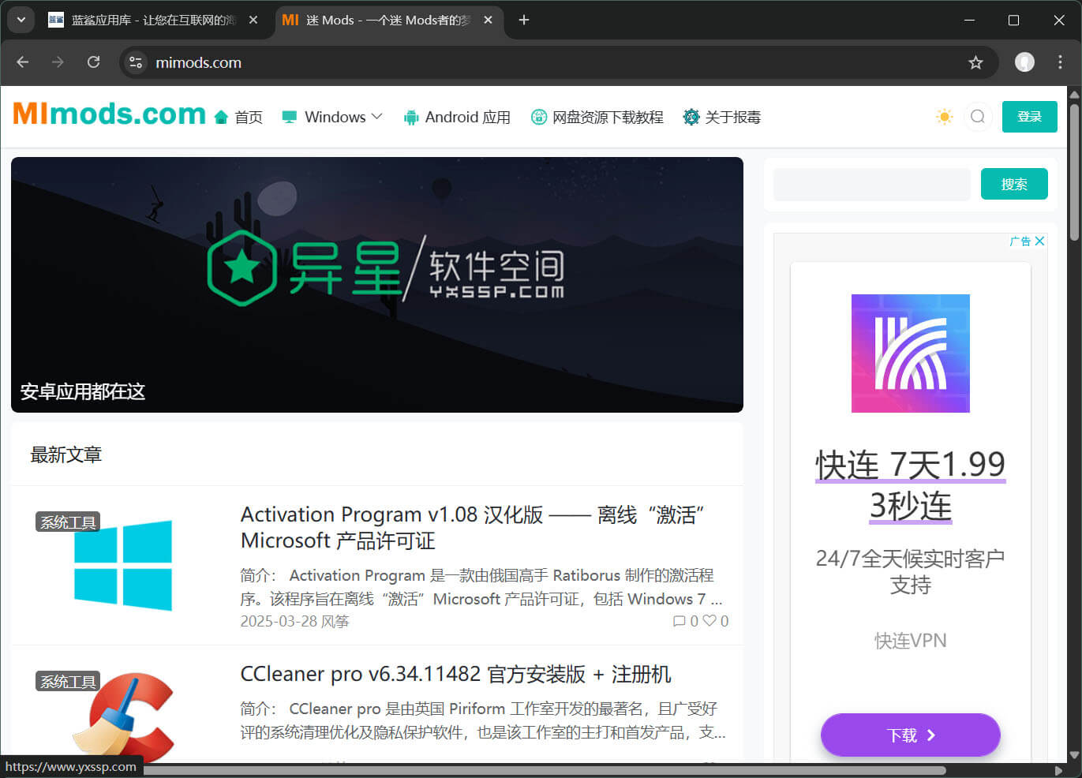The height and width of the screenshot is (778, 1082).
Task: Close the ad with X icon
Action: pos(1039,241)
